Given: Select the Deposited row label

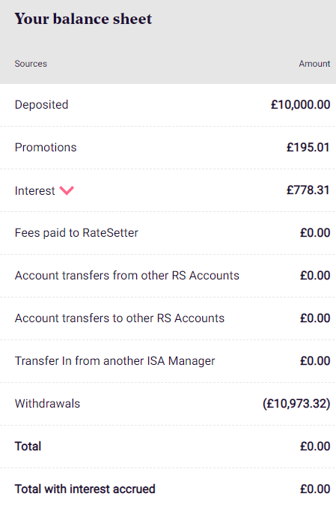Looking at the screenshot, I should pyautogui.click(x=41, y=105).
